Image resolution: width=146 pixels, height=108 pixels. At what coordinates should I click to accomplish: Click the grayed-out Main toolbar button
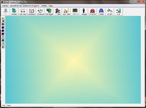[x=6, y=12]
